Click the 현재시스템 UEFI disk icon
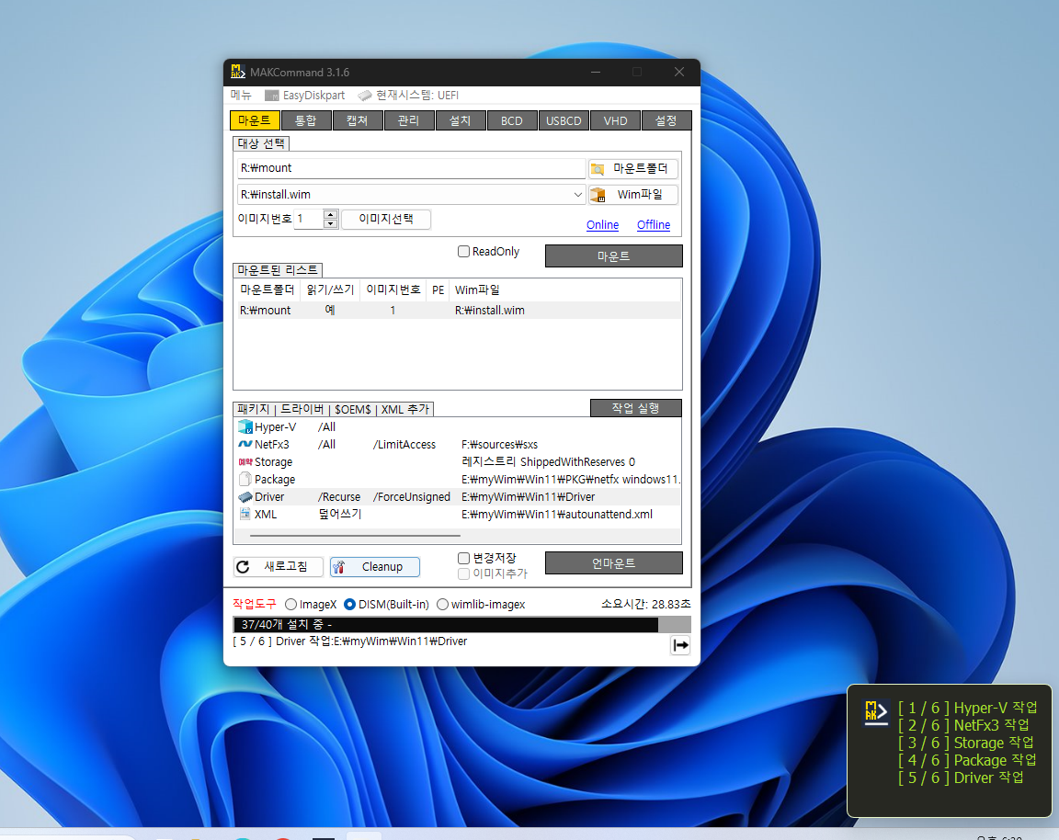 tap(365, 96)
